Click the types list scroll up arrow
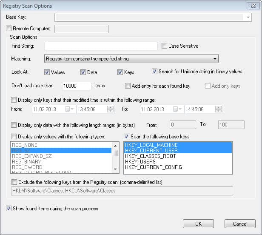Image resolution: width=262 pixels, height=235 pixels. pos(115,146)
